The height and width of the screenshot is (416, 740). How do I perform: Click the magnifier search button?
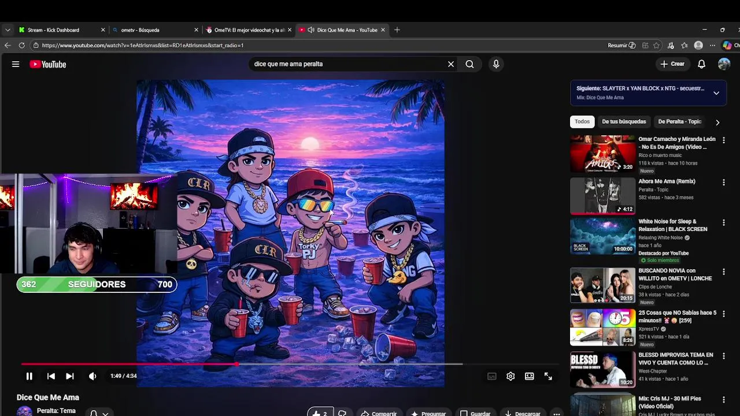469,64
